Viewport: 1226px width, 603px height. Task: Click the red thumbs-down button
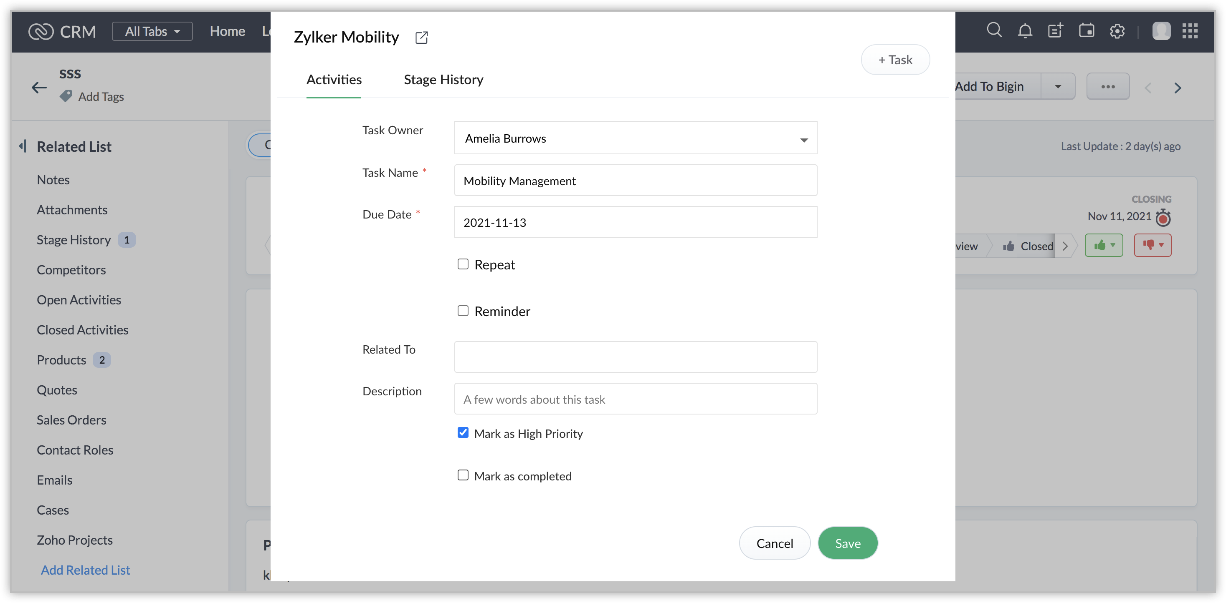point(1152,245)
